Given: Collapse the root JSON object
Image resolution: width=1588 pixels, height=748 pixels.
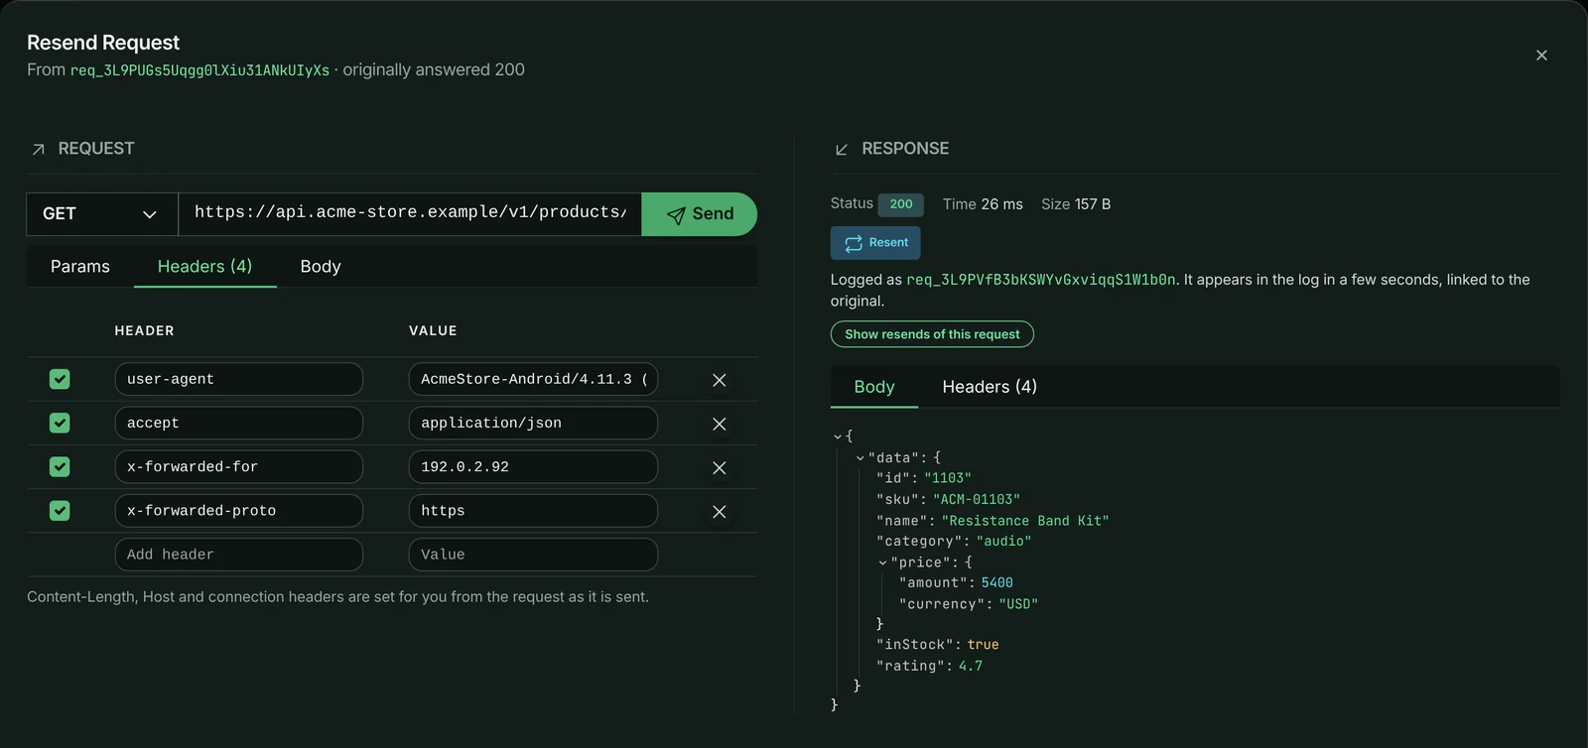Looking at the screenshot, I should (838, 436).
